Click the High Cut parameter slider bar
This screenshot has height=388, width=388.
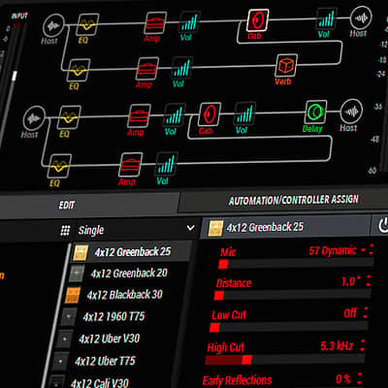[x=285, y=360]
